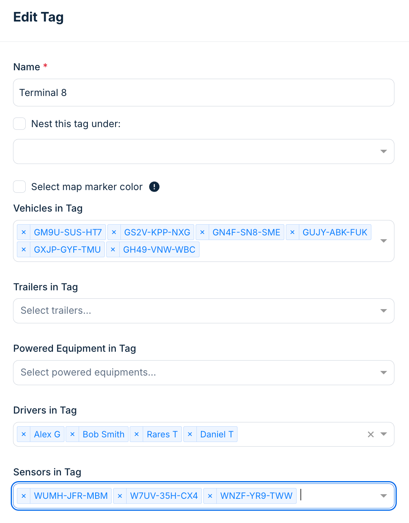Click map marker color info icon

coord(154,187)
